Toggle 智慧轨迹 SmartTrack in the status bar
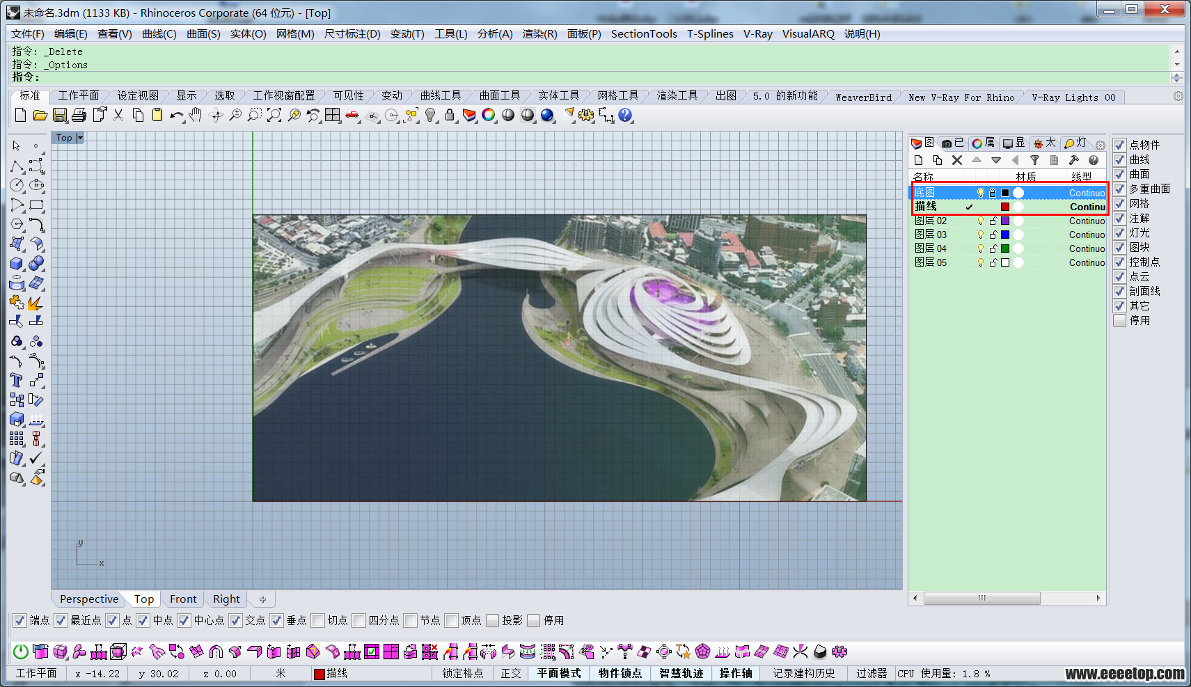Viewport: 1191px width, 687px height. (x=681, y=673)
